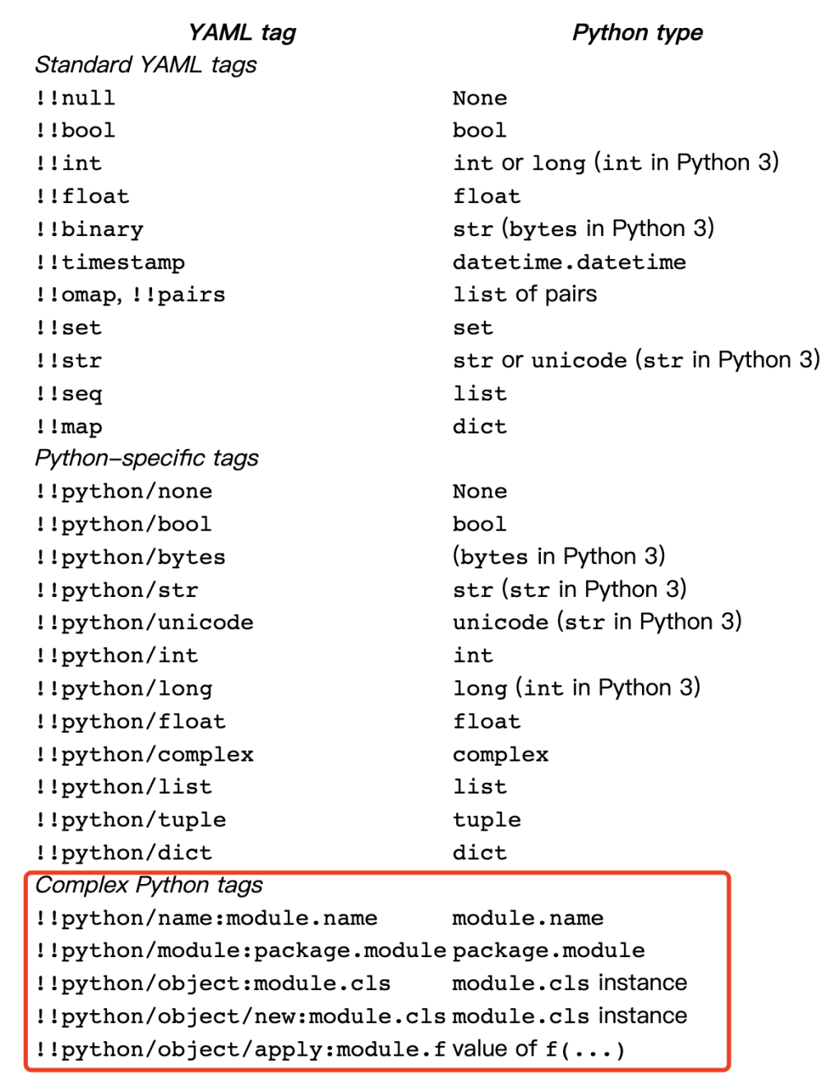Select the !!python/complex tag entry
This screenshot has width=822, height=1092.
click(144, 754)
